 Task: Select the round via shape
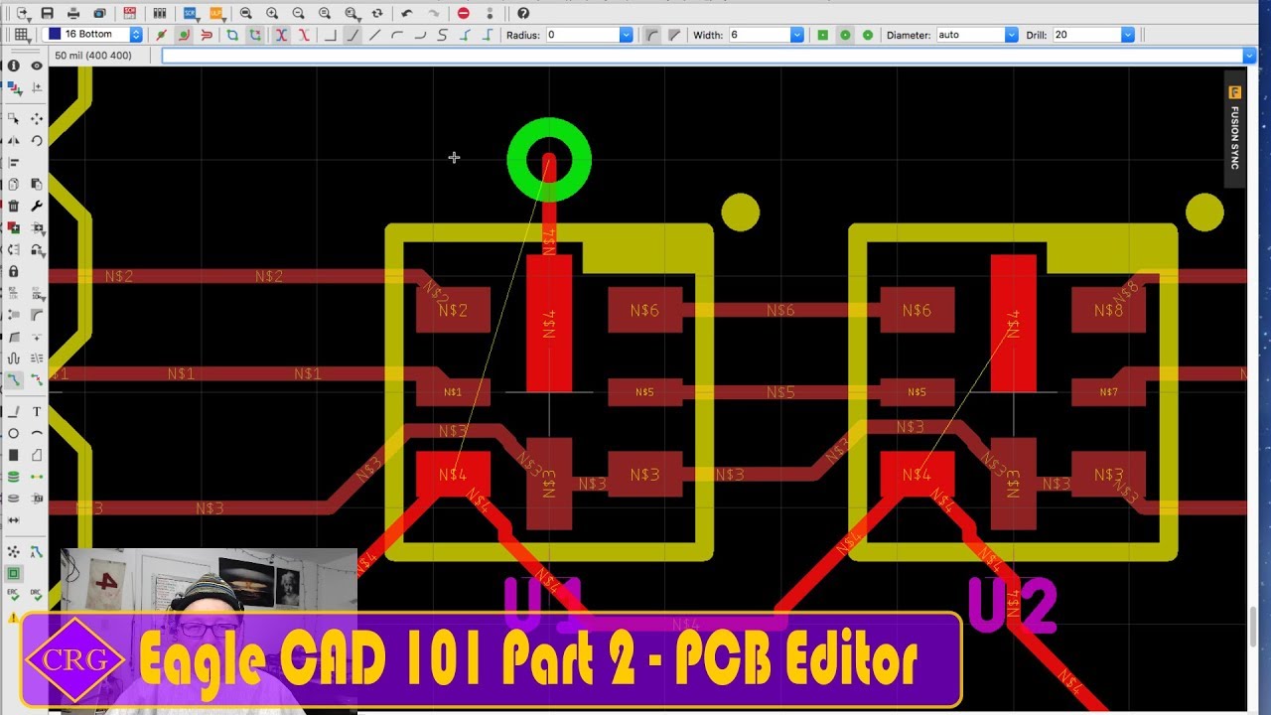pyautogui.click(x=868, y=35)
